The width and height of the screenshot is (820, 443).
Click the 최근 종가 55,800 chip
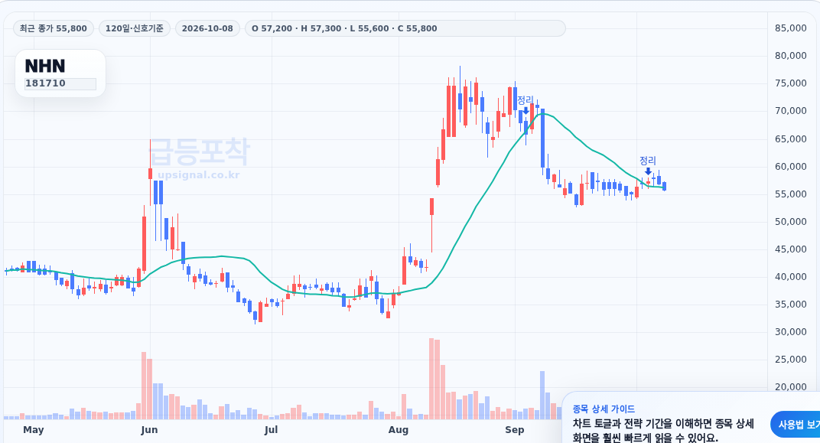[54, 28]
